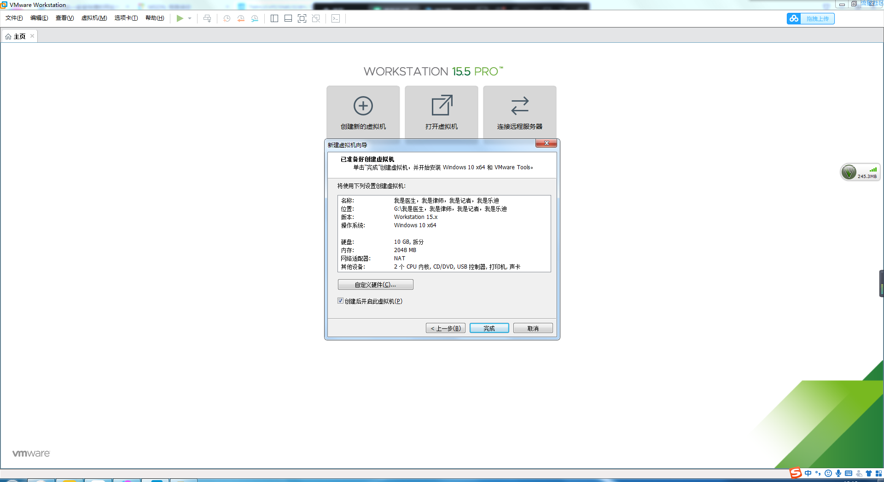Close the 新建虚拟机向导 wizard dialog

(547, 143)
